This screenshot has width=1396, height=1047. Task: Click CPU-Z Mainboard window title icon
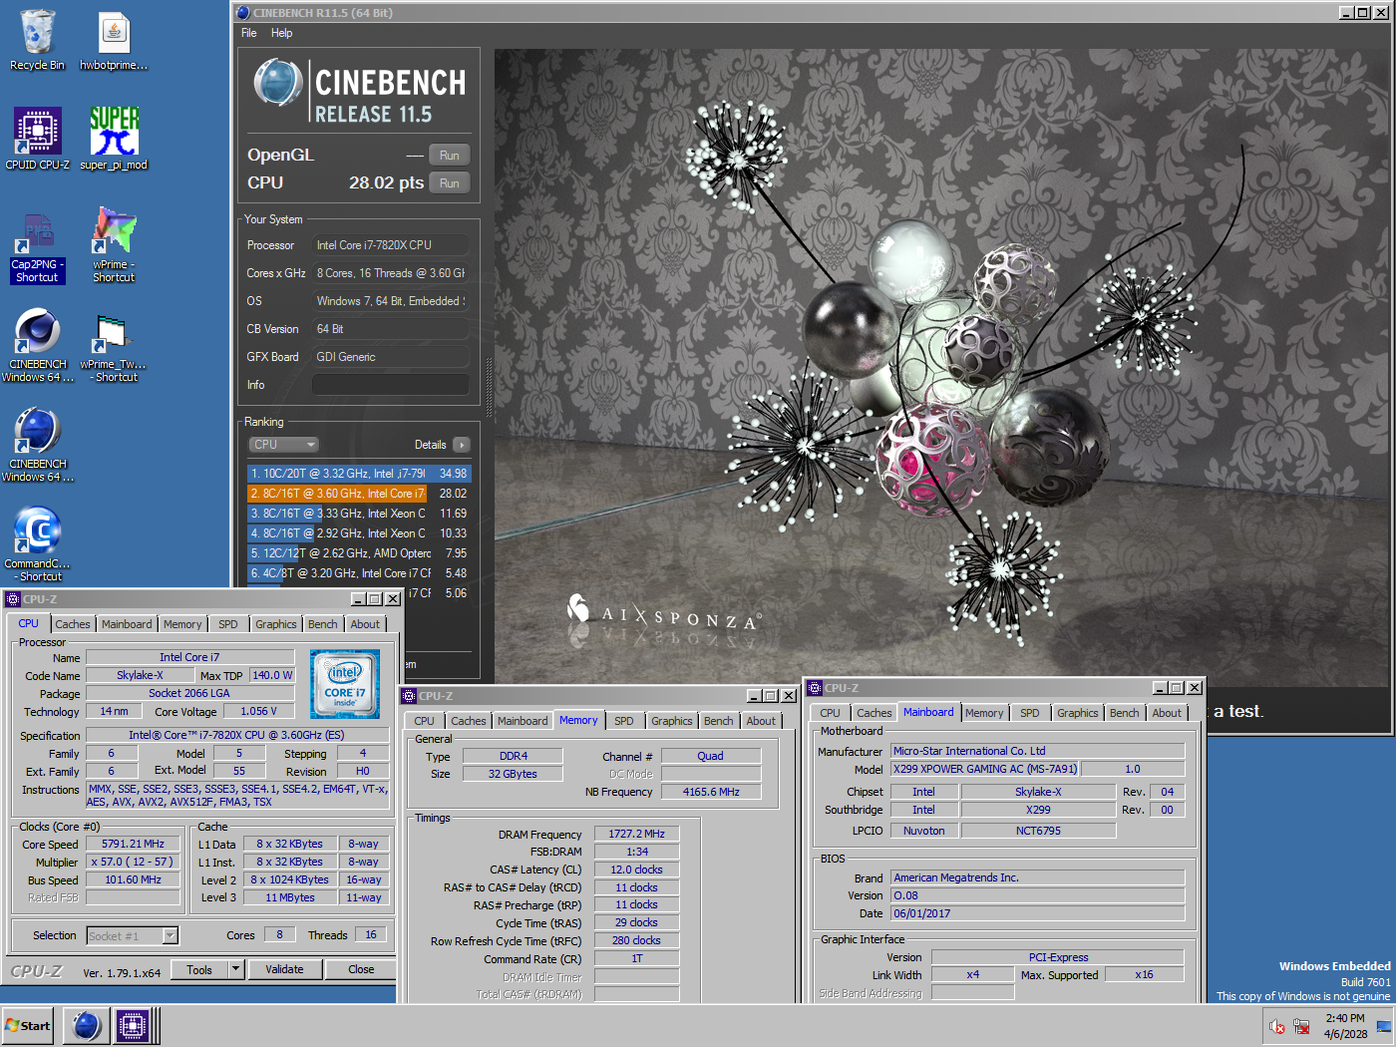[815, 688]
